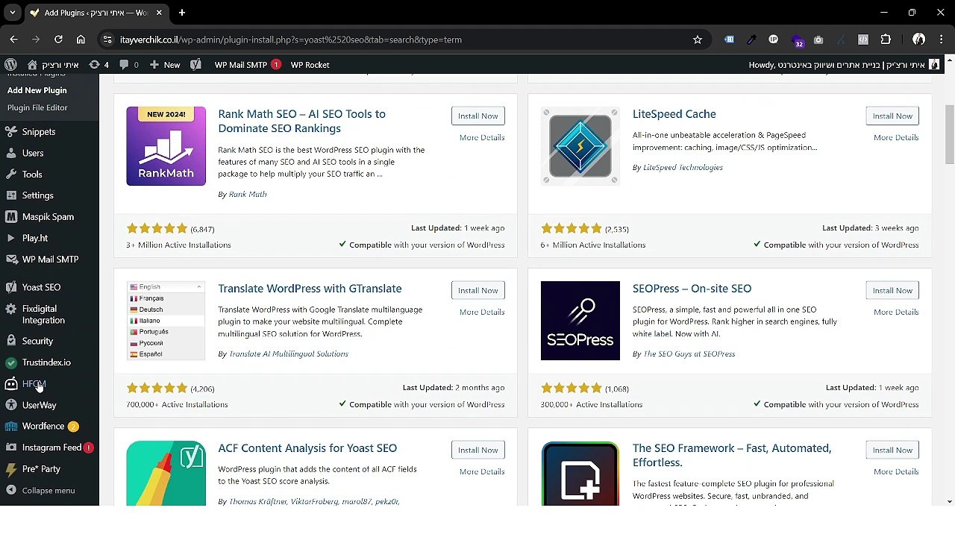Open Pre* Party in the sidebar

41,469
